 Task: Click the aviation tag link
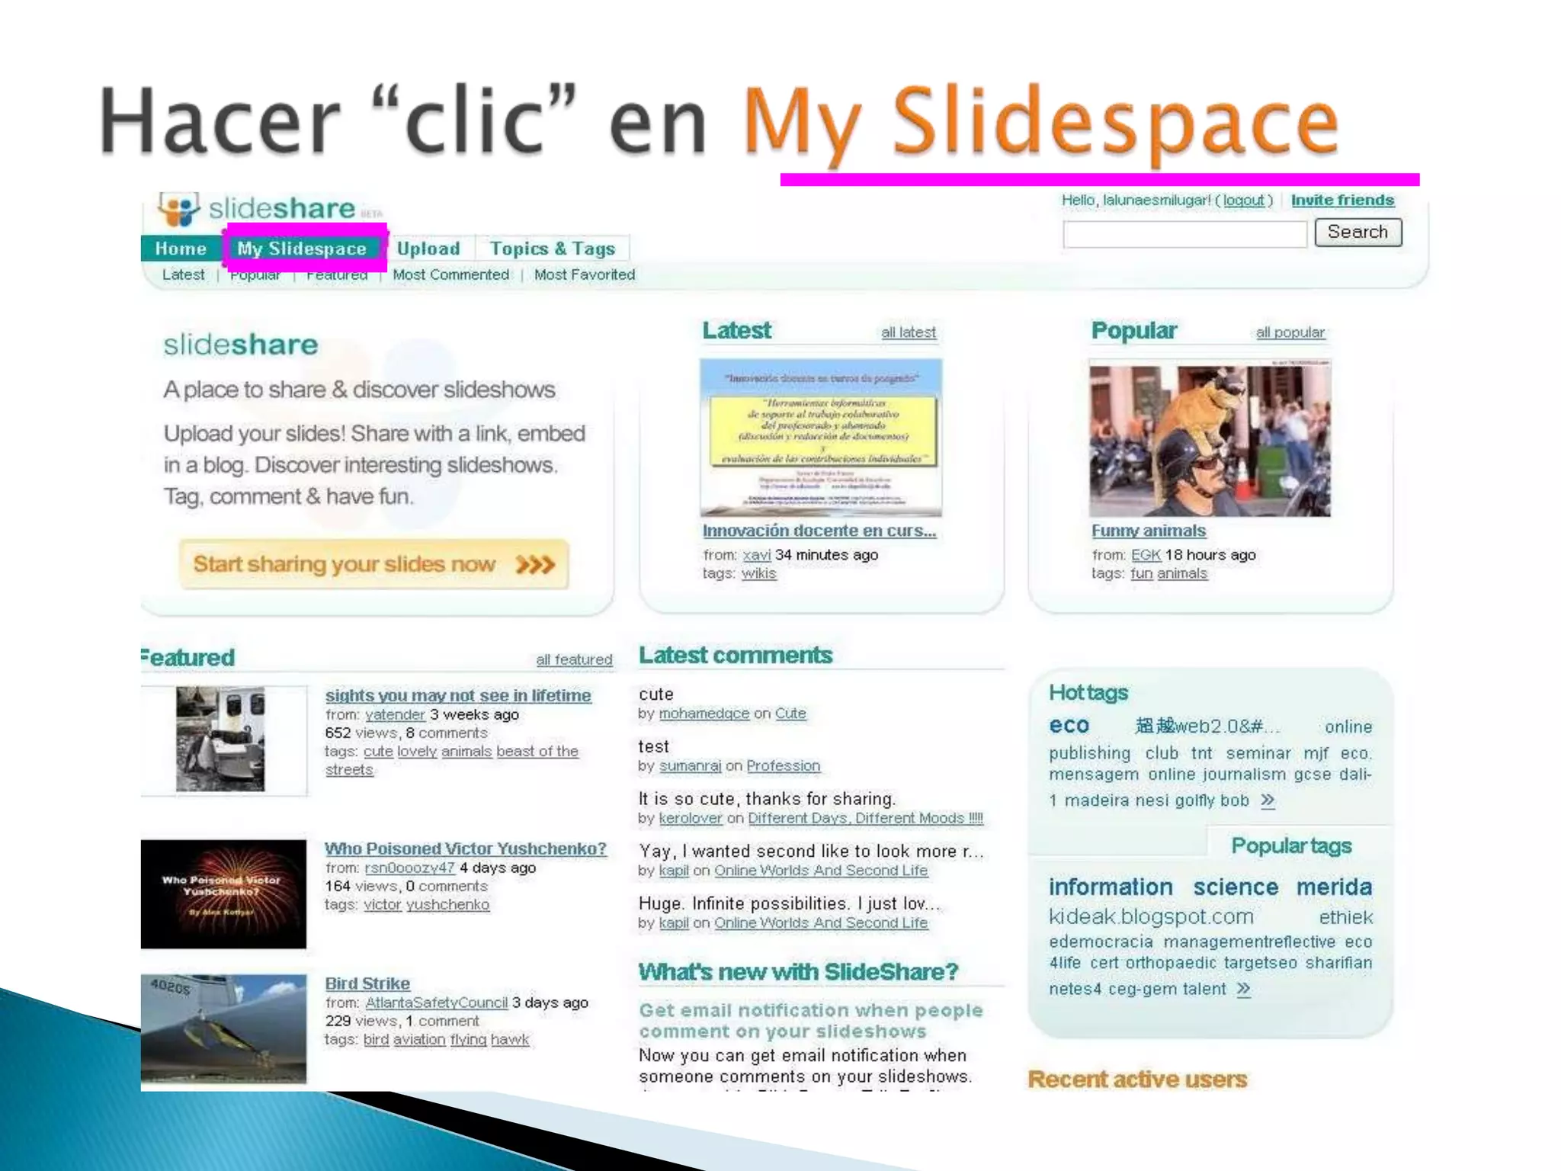click(419, 1039)
